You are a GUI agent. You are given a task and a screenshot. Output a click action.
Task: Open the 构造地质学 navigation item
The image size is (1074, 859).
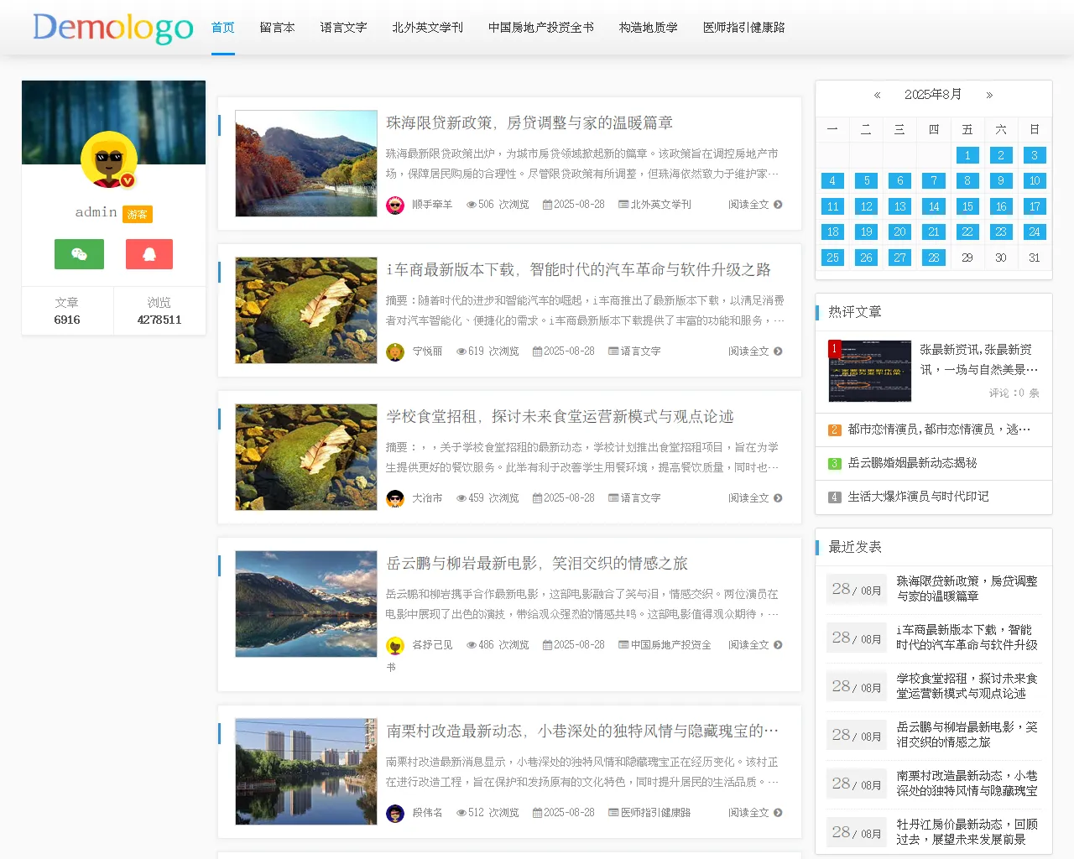click(648, 28)
